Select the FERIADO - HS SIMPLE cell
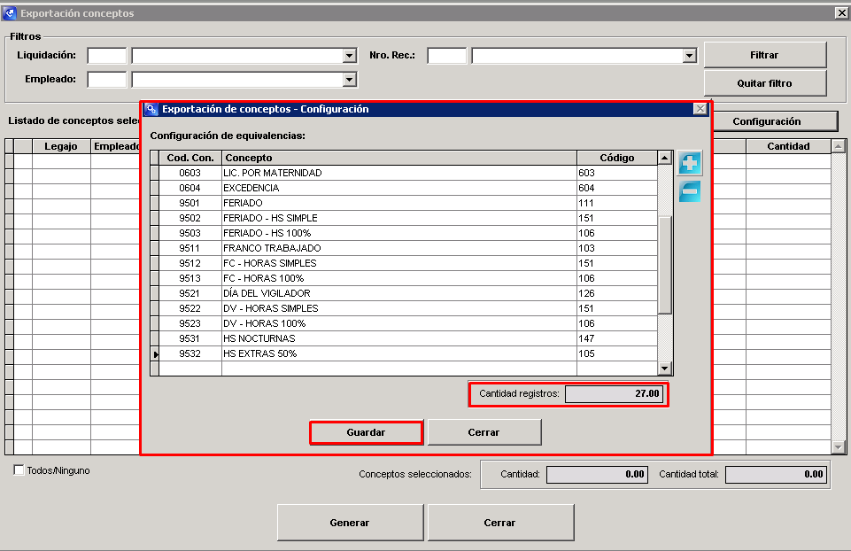 (x=398, y=218)
